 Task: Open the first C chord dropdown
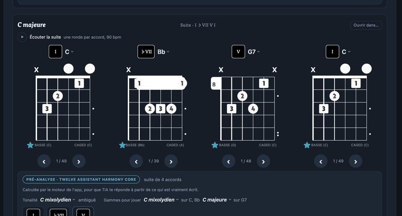[x=69, y=52]
